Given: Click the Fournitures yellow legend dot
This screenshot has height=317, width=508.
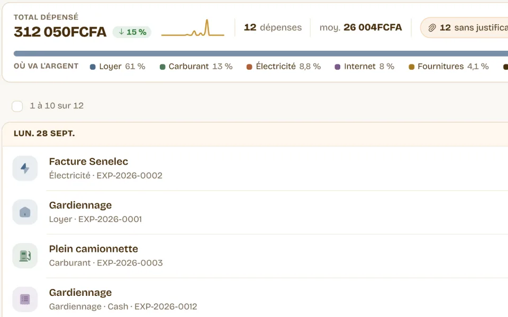Looking at the screenshot, I should 412,67.
